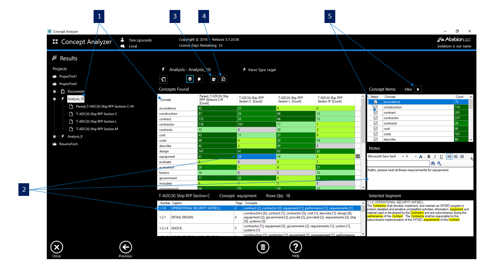Uncheck the cost concept checkbox
This screenshot has height=276, width=491.
[x=376, y=129]
